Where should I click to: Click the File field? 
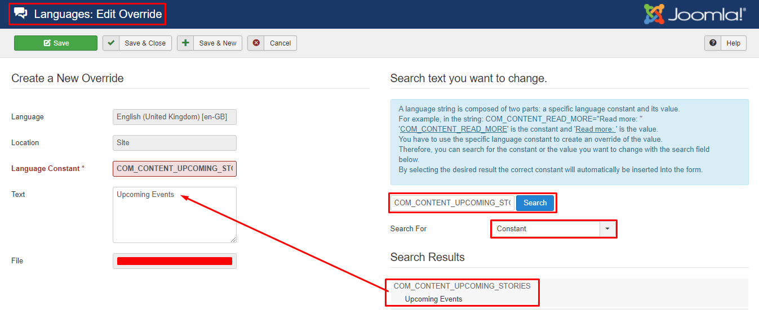pos(175,261)
